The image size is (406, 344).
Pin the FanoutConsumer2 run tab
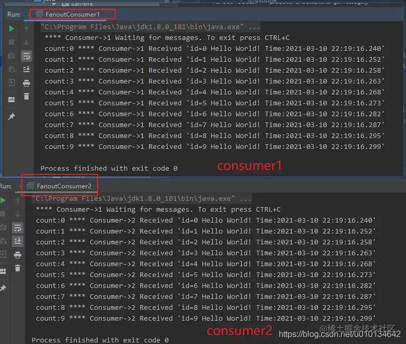click(x=3, y=288)
